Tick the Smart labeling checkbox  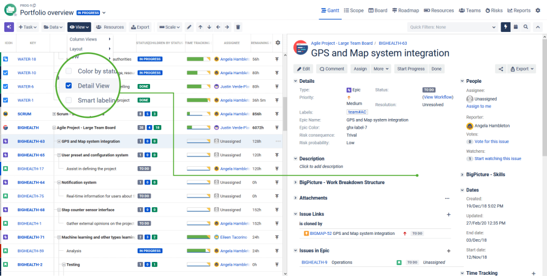pyautogui.click(x=69, y=100)
